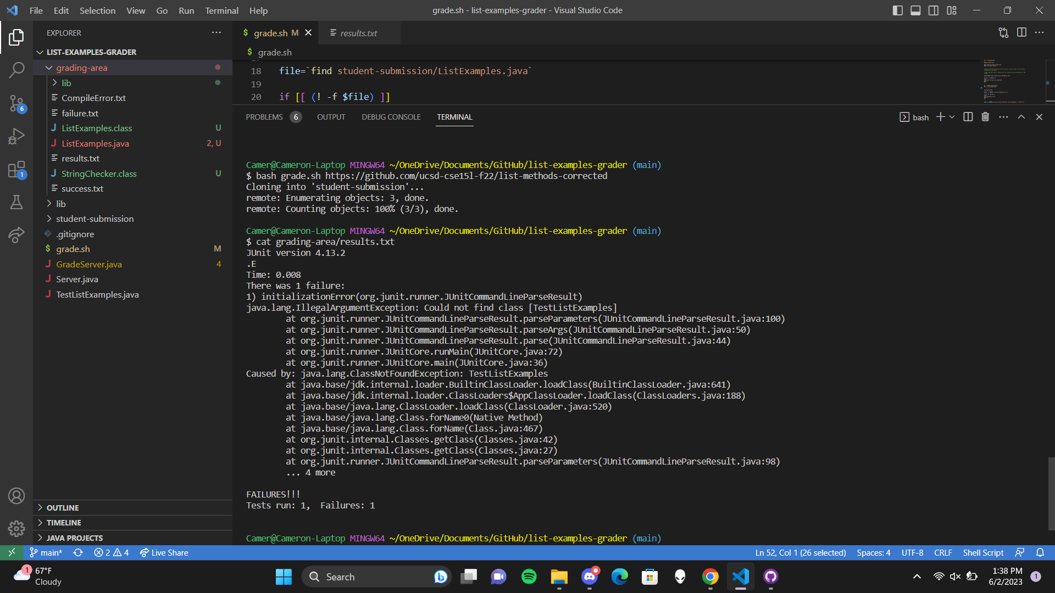Screen dimensions: 1055x593
Task: Split the bash terminal
Action: [x=968, y=116]
